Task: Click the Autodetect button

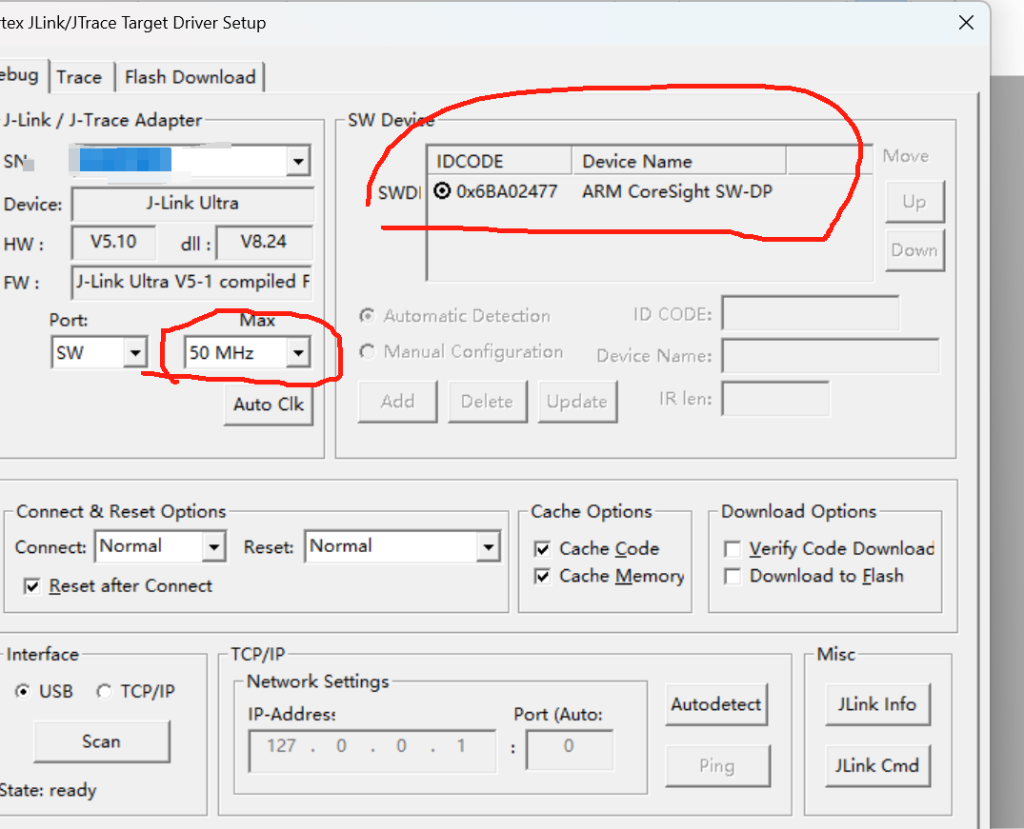Action: click(x=716, y=704)
